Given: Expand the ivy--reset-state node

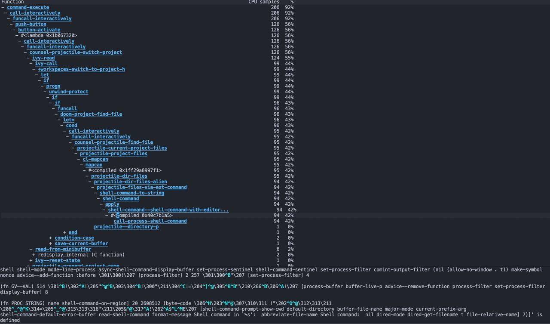Looking at the screenshot, I should (x=31, y=260).
